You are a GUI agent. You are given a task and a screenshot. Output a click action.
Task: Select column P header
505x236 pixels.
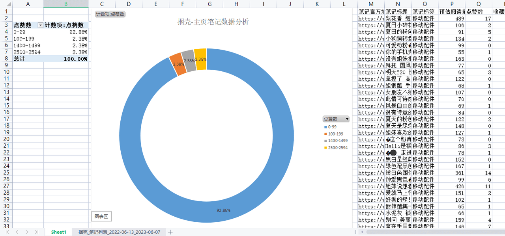[x=452, y=4]
